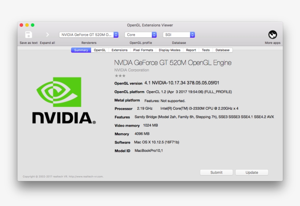Click the Save as text floppy icon
This screenshot has height=206, width=300.
[29, 35]
